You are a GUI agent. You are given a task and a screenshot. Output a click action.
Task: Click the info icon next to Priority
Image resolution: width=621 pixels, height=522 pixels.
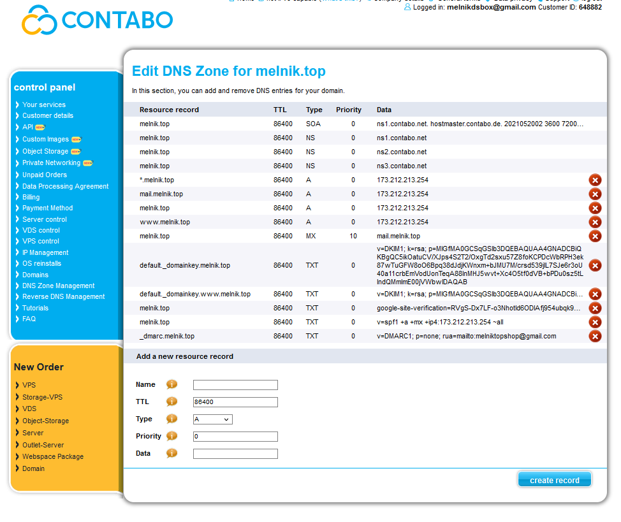coord(172,436)
